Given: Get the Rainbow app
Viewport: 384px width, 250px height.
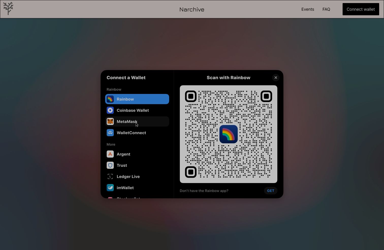Looking at the screenshot, I should pos(271,191).
